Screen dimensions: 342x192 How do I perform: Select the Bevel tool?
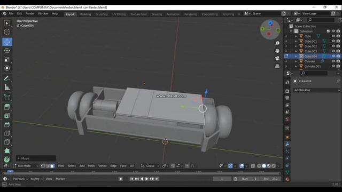tap(7, 124)
